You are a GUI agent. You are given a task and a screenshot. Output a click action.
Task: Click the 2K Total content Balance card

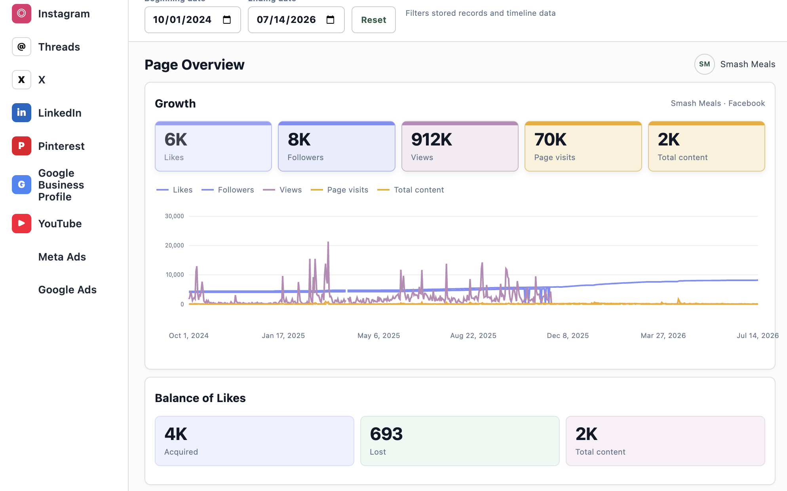(x=665, y=441)
